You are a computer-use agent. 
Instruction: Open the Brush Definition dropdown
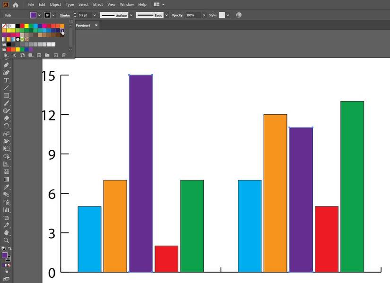[166, 15]
